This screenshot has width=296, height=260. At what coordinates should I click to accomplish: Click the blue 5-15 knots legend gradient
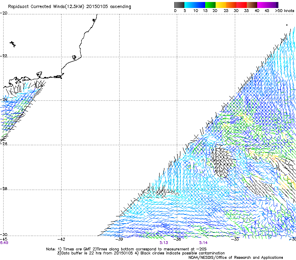point(195,5)
